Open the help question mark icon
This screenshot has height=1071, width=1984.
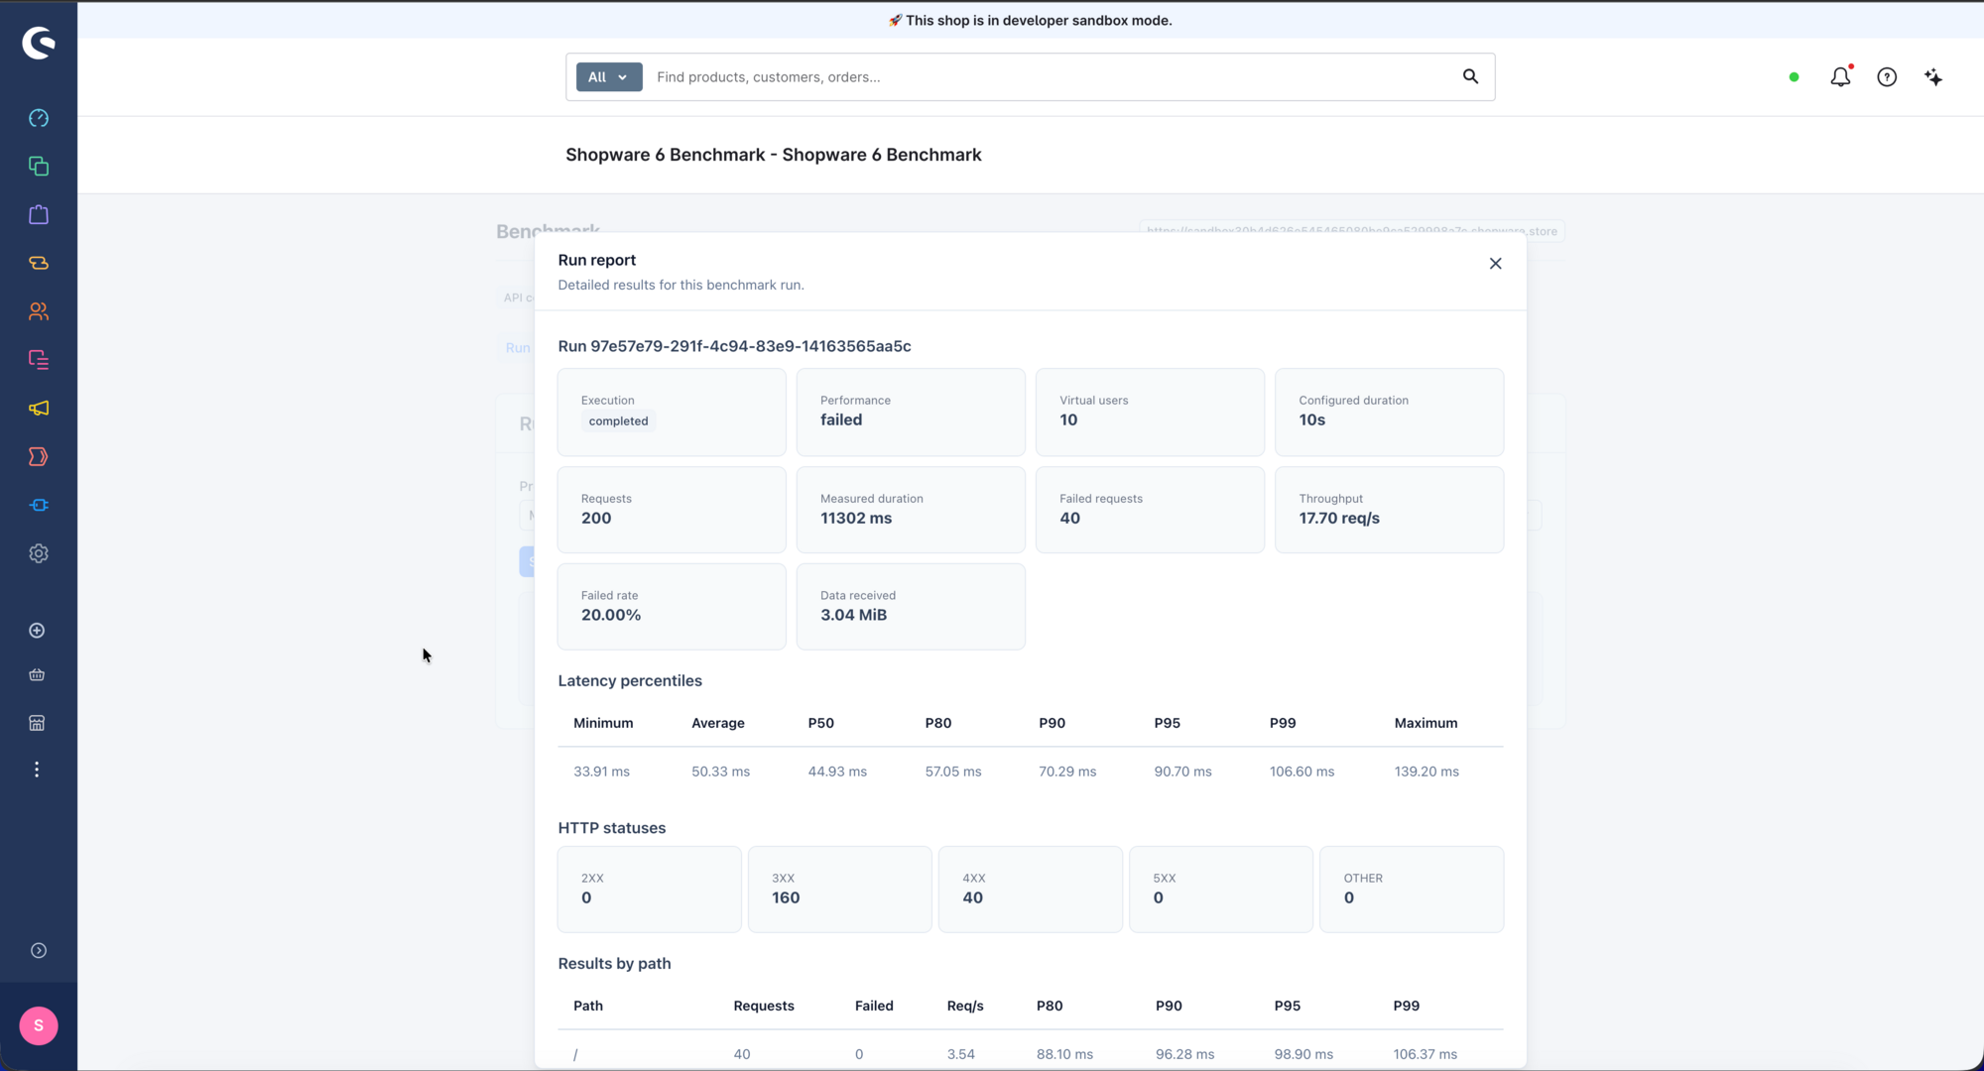[1887, 77]
